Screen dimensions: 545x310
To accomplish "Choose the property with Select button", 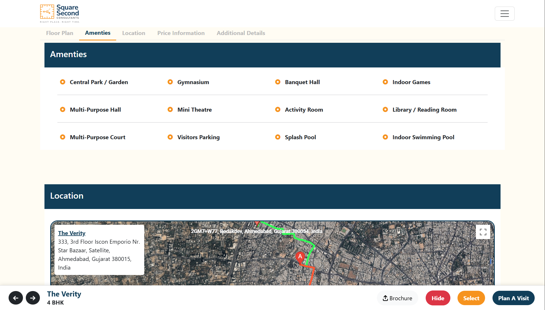I will tap(471, 298).
